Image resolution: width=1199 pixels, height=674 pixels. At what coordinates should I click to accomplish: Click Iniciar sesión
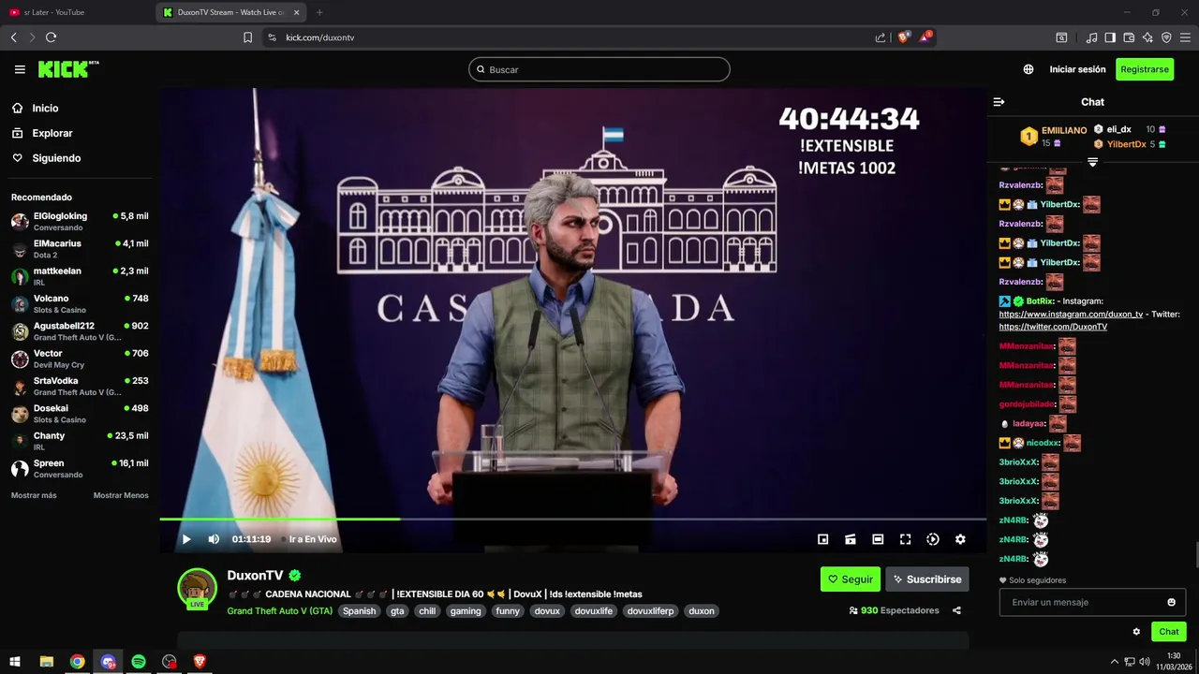click(x=1077, y=69)
